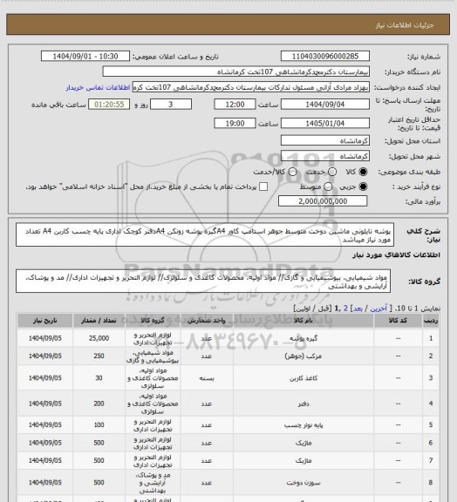This screenshot has width=457, height=502.
Task: Click the مرکب (جوهر) item name
Action: pos(304,356)
